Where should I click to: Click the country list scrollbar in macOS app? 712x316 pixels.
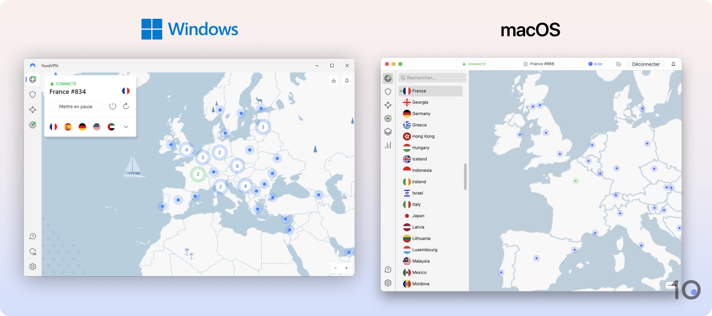point(465,176)
